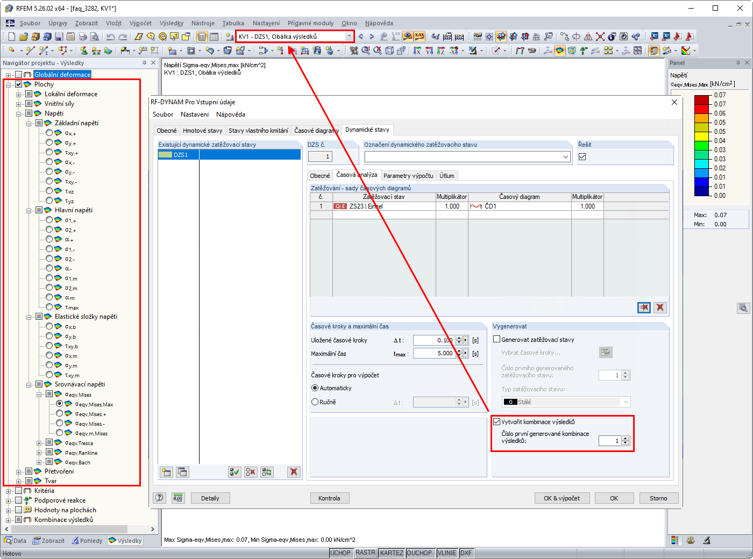This screenshot has width=753, height=559.
Task: Click the magnifier icon at right edge
Action: (x=743, y=308)
